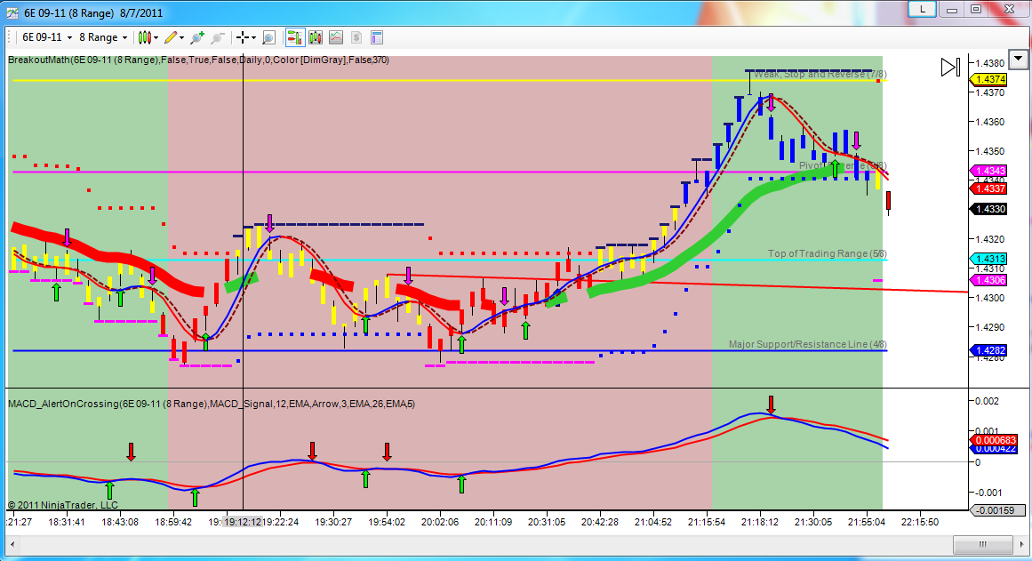Click the blue 1.4282 price marker
Screen dimensions: 1032x561
988,350
